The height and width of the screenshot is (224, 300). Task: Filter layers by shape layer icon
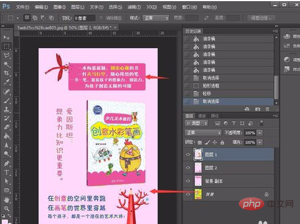tap(242, 123)
